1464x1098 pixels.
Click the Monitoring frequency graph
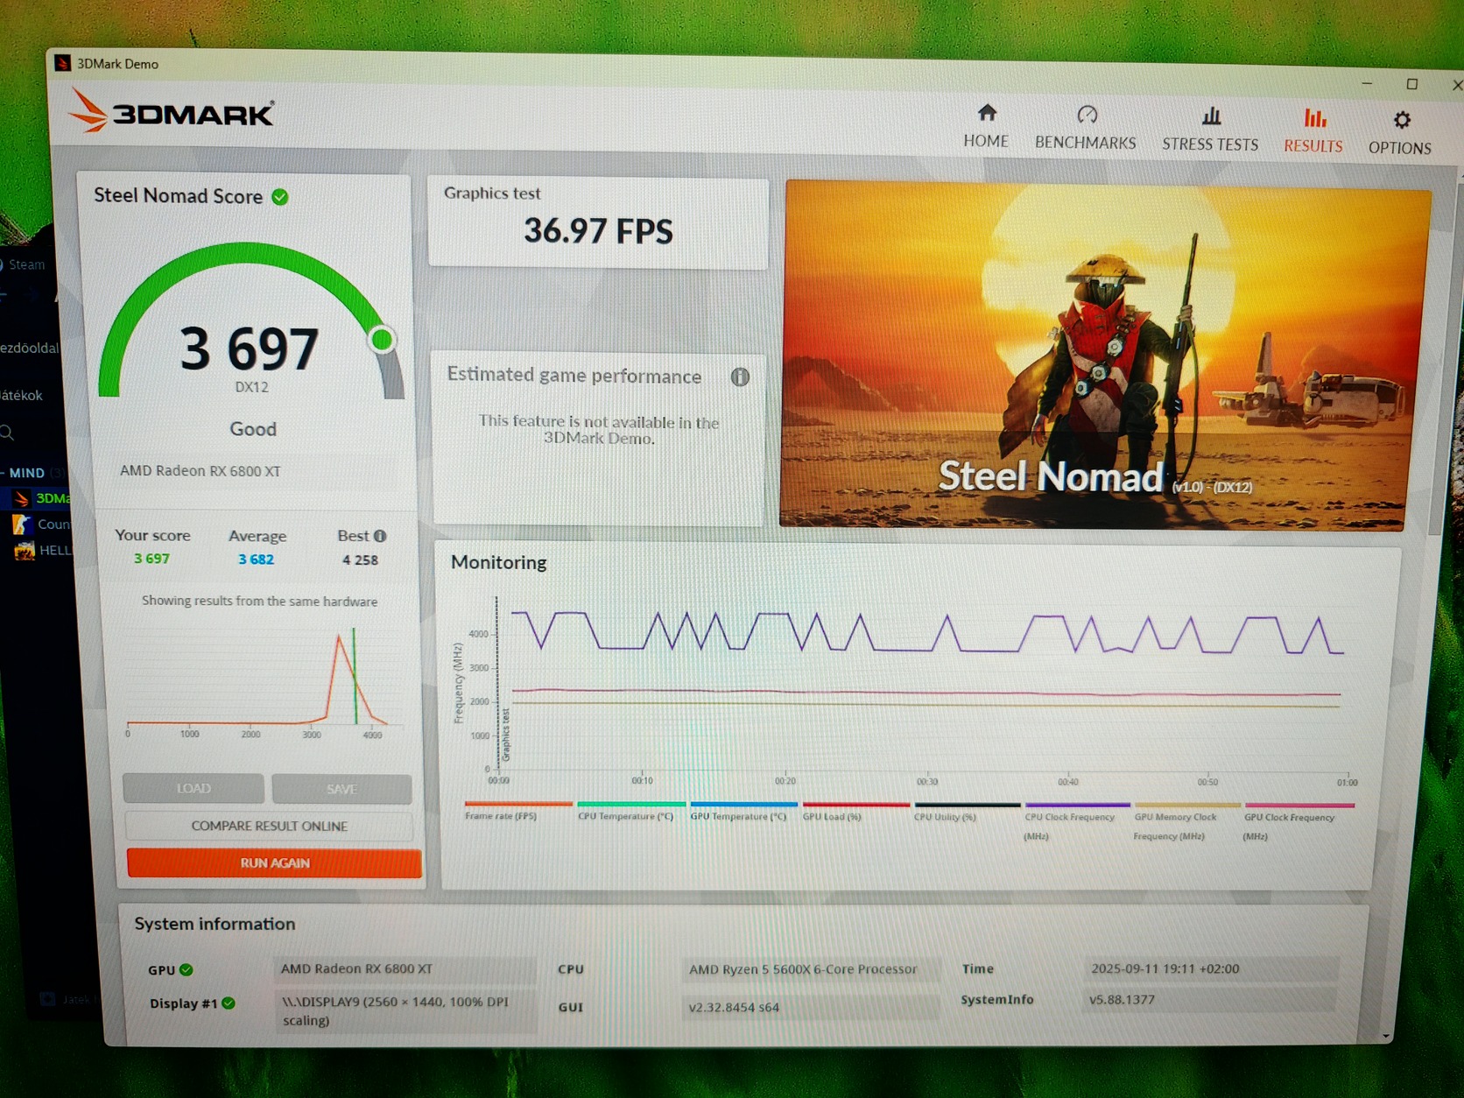point(911,692)
